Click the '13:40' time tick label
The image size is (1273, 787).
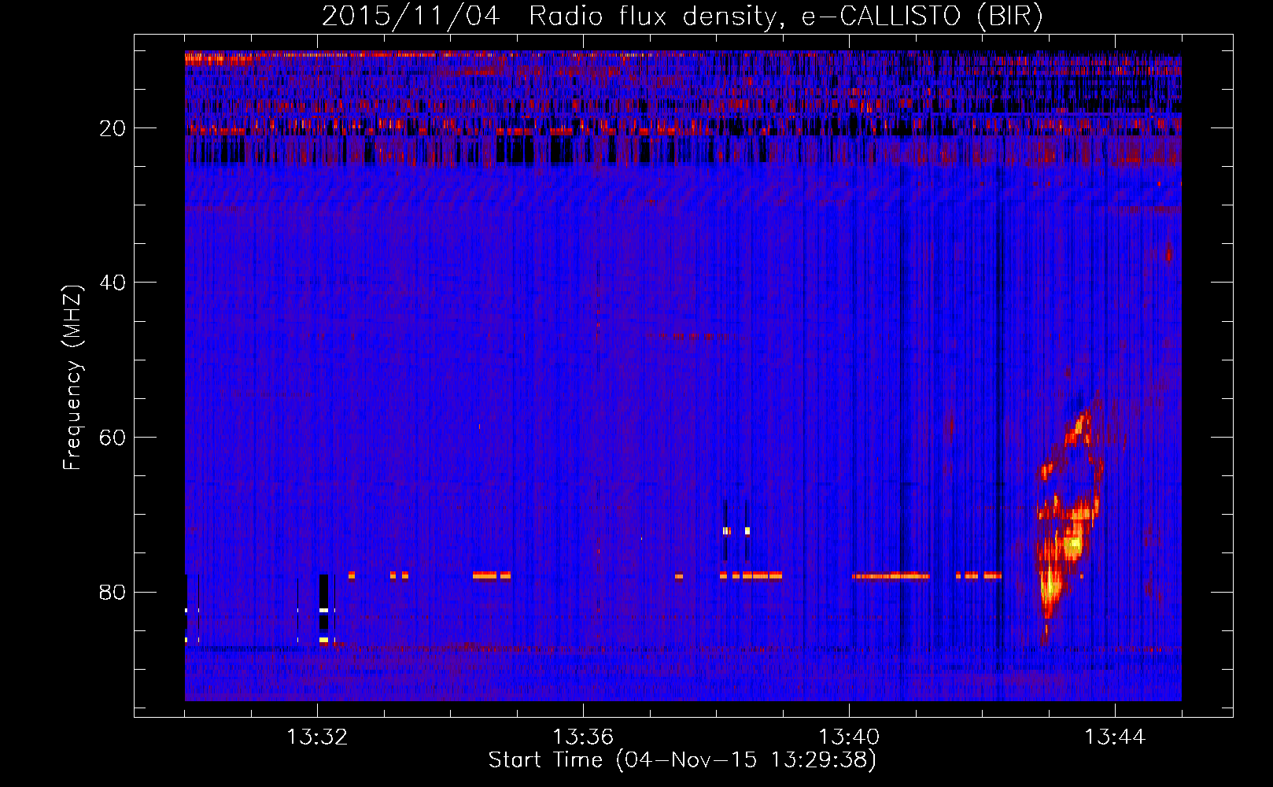849,737
